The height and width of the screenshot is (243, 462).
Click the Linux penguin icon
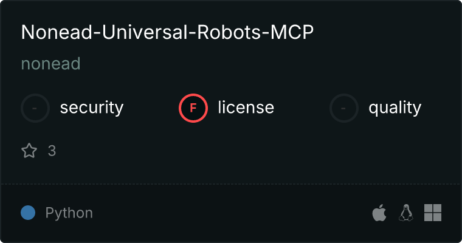pos(405,213)
